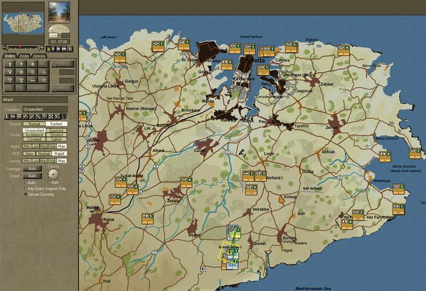Viewport: 426px width, 291px height.
Task: Enable the Secure Crossing checkbox
Action: coord(26,194)
